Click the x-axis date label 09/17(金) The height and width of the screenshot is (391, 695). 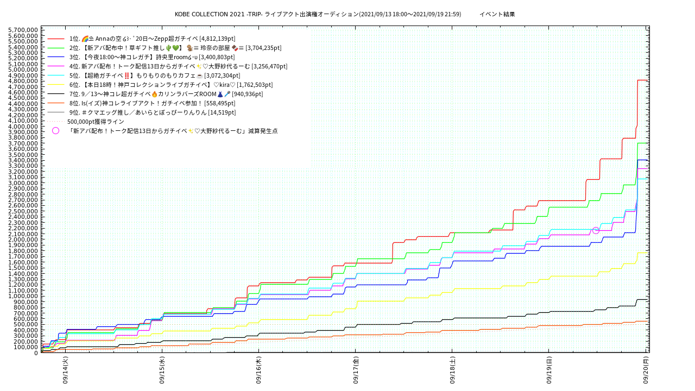(356, 370)
